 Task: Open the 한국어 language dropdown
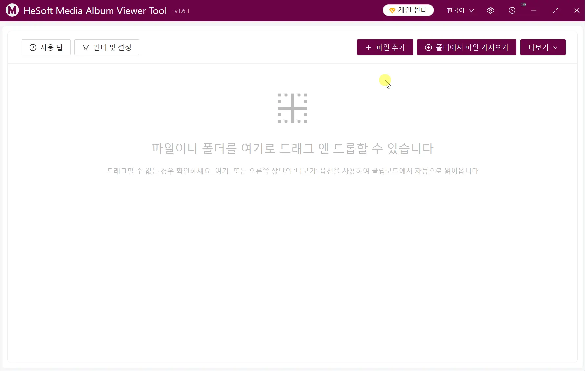pyautogui.click(x=460, y=10)
